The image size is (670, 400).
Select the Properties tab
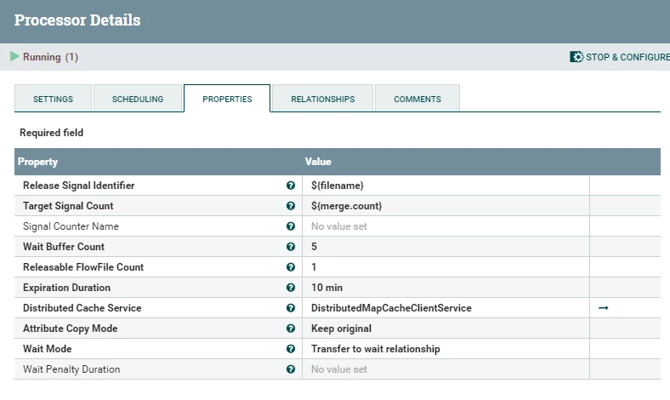click(227, 99)
